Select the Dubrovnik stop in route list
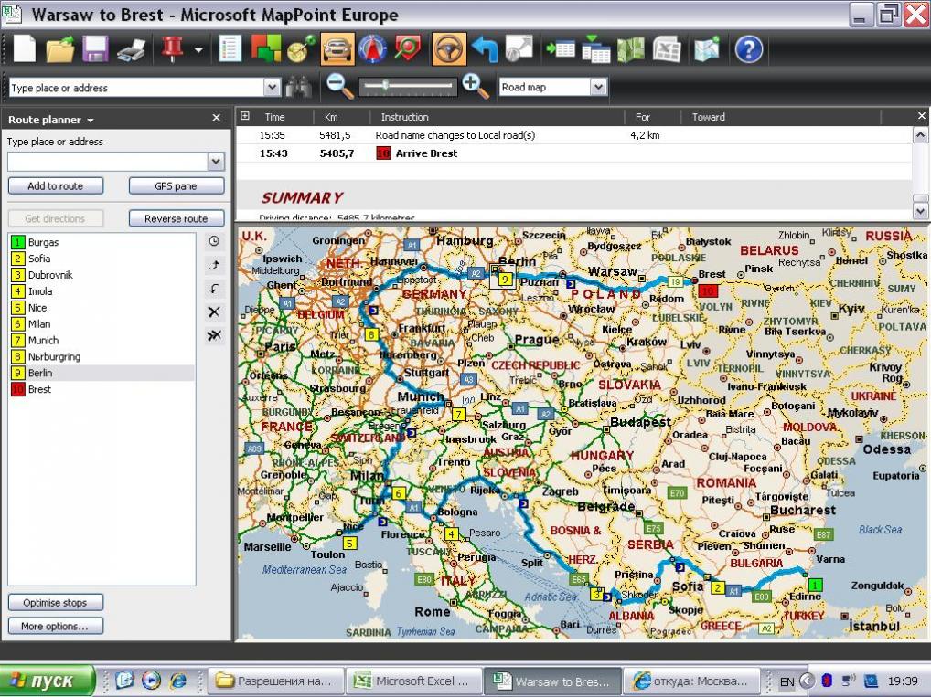931x697 pixels. point(102,275)
